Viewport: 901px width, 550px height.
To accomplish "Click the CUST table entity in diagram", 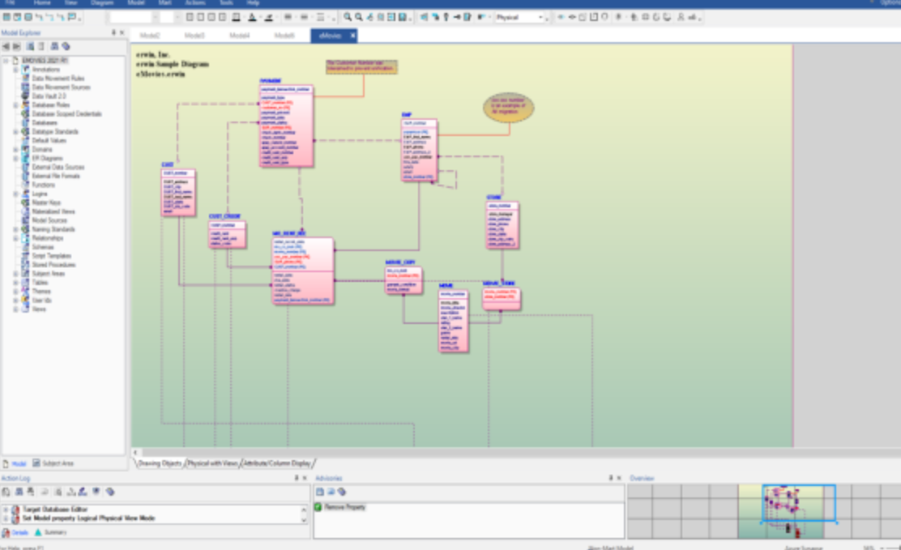I will pos(178,193).
